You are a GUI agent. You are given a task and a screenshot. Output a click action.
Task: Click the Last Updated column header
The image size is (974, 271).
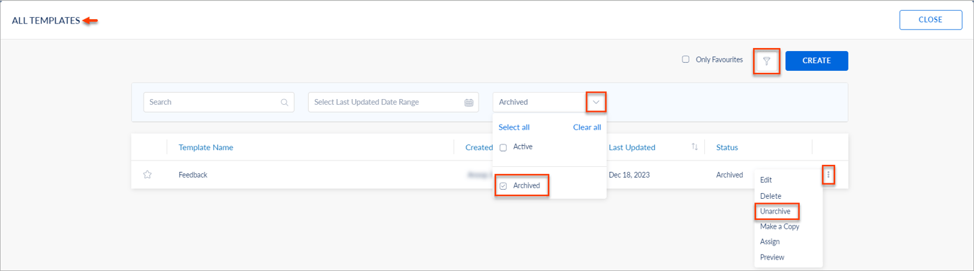(x=632, y=147)
